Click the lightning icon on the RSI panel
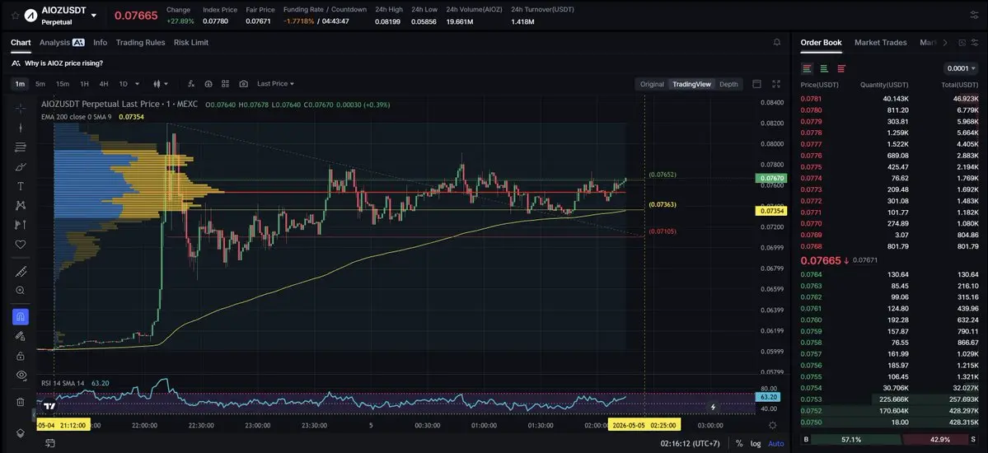The width and height of the screenshot is (988, 453). tap(713, 407)
